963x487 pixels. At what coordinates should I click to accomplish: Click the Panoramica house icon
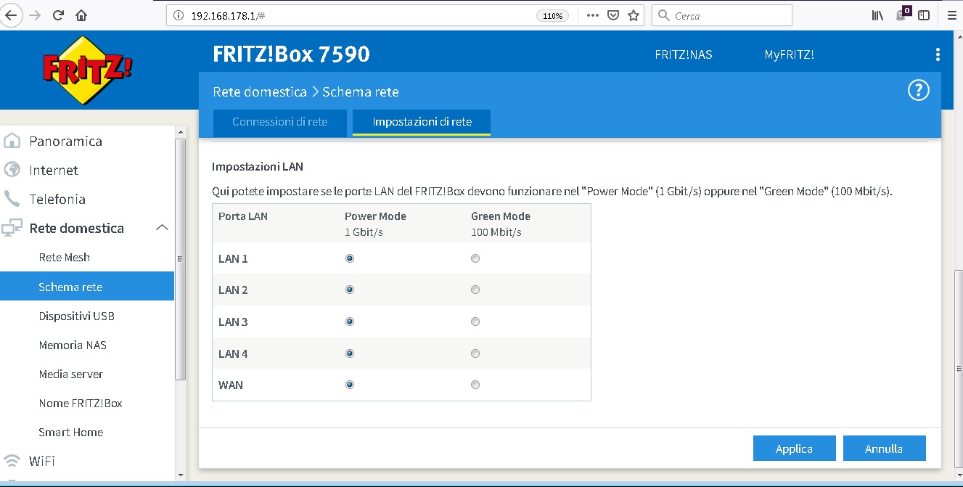[x=12, y=141]
